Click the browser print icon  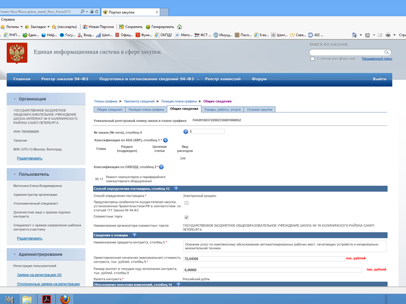[x=388, y=35]
